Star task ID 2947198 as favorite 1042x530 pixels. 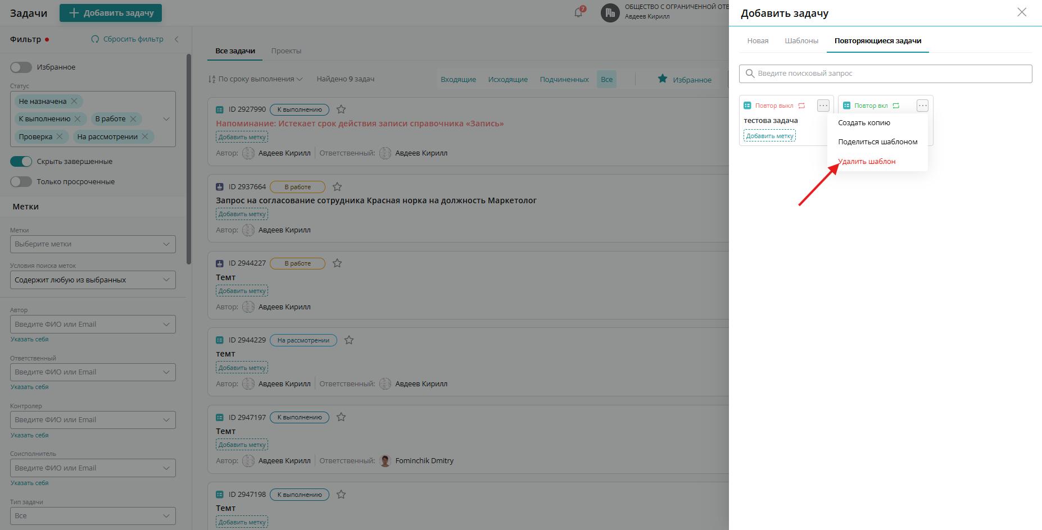[341, 495]
